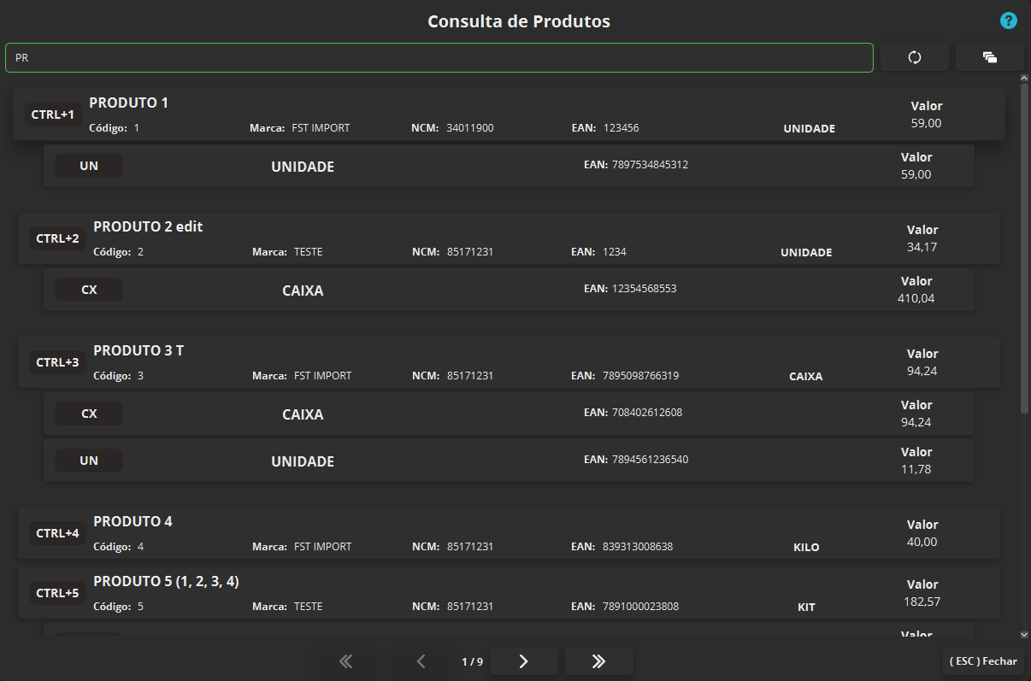Click NCM value 34011900

click(x=470, y=128)
